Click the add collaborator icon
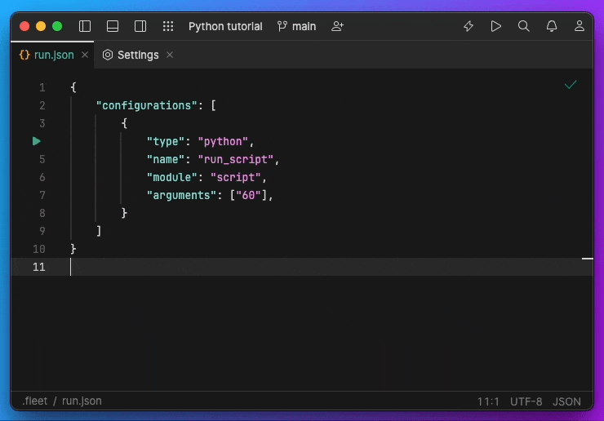 tap(337, 26)
